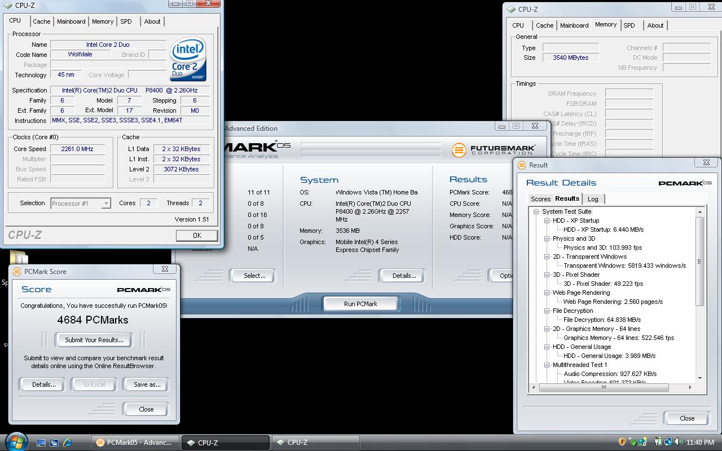Click the Level 2 3072 KBytes value
Image resolution: width=722 pixels, height=451 pixels.
(x=182, y=169)
